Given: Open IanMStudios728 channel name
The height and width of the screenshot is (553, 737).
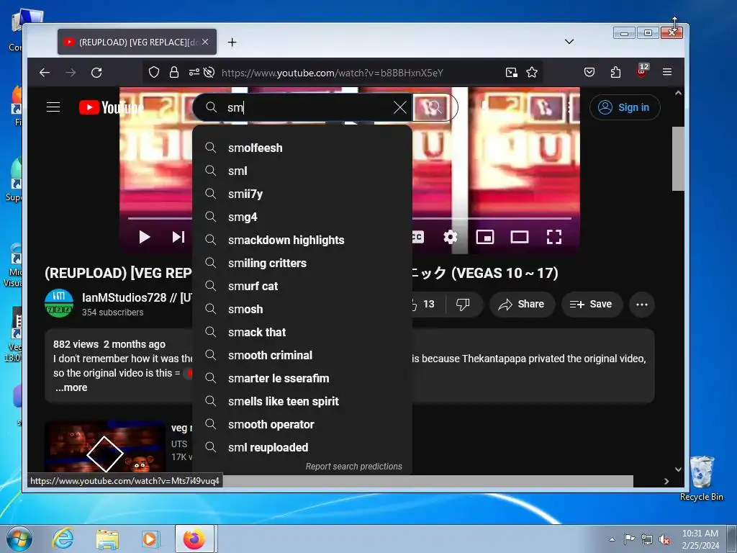Looking at the screenshot, I should tap(137, 297).
